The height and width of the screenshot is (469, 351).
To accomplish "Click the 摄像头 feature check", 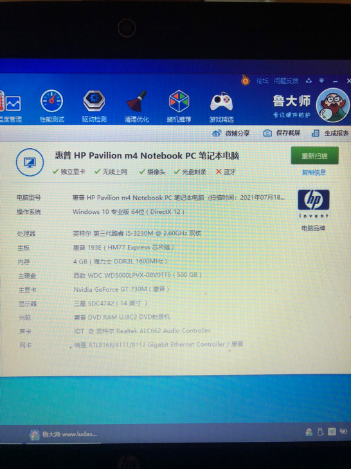I will (152, 171).
